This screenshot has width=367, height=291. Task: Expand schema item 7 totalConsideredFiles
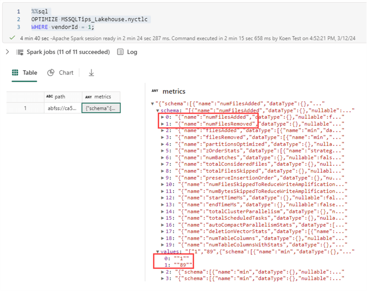(163, 164)
